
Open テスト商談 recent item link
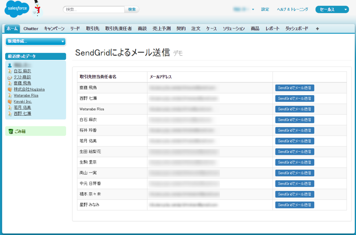(22, 77)
